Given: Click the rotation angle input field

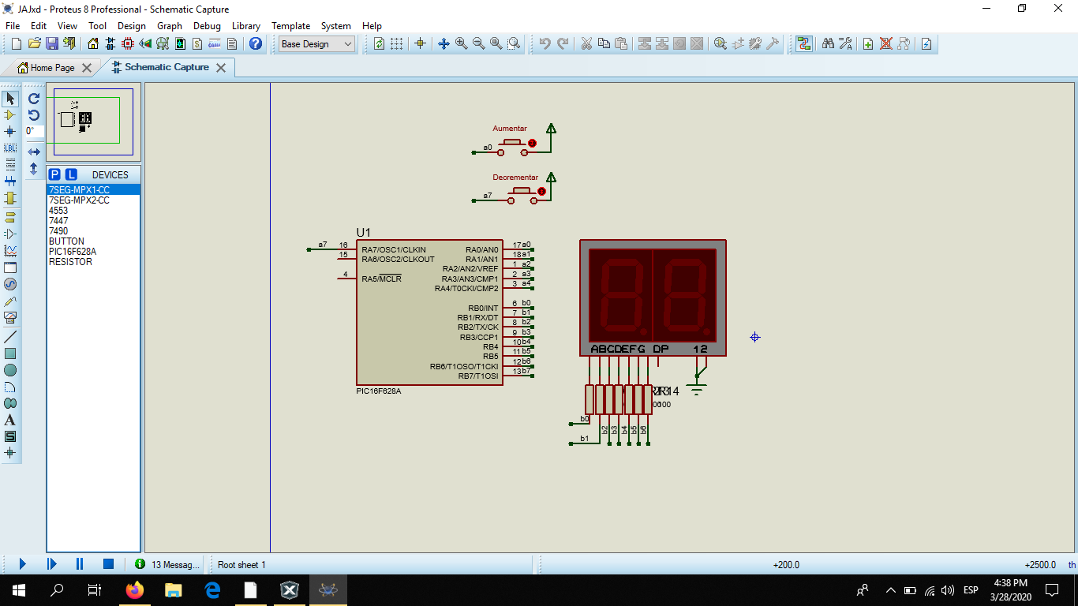Looking at the screenshot, I should (34, 131).
